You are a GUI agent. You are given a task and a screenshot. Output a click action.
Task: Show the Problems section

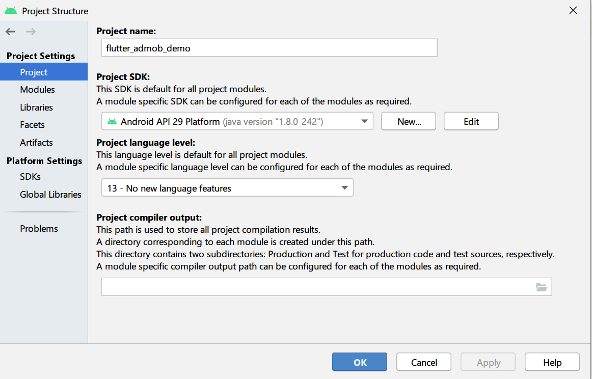point(39,229)
